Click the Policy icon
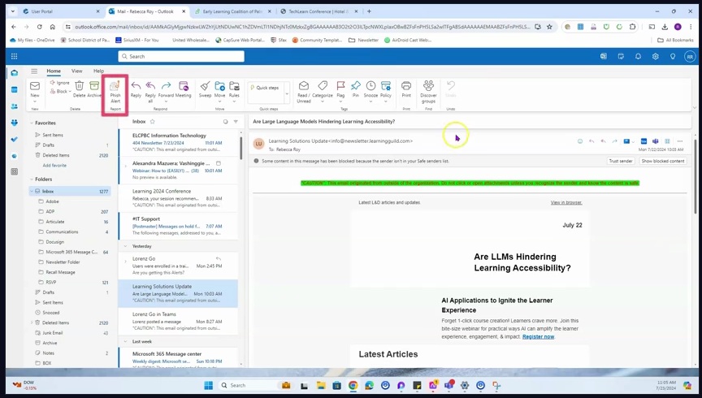Image resolution: width=702 pixels, height=398 pixels. 385,85
